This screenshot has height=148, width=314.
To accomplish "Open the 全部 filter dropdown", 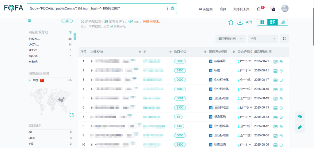I will coord(262,39).
